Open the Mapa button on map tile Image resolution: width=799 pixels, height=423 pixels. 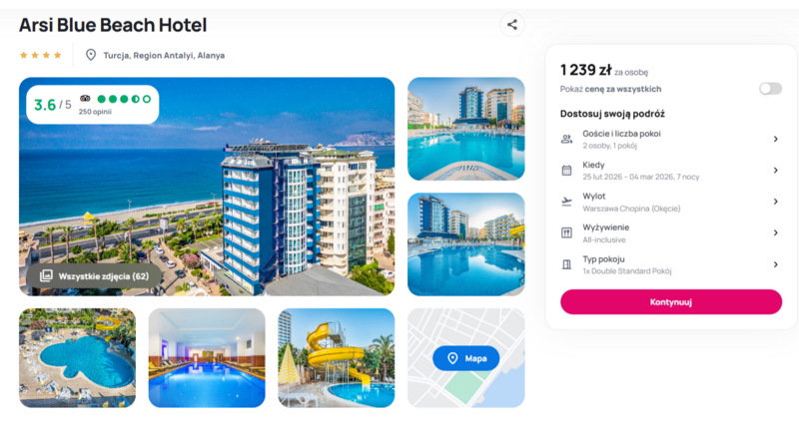pyautogui.click(x=465, y=358)
